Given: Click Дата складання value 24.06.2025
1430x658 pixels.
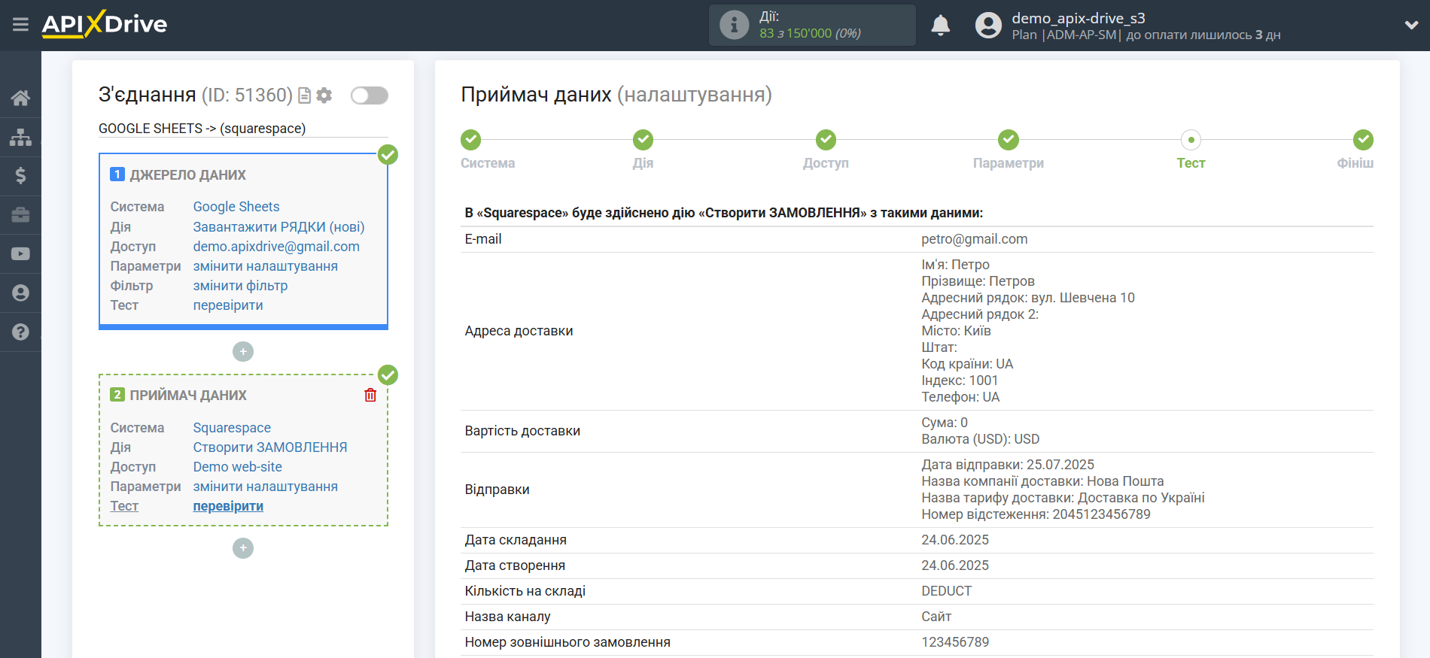Looking at the screenshot, I should (955, 540).
